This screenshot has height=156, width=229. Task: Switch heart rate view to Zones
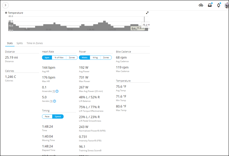tap(72, 57)
